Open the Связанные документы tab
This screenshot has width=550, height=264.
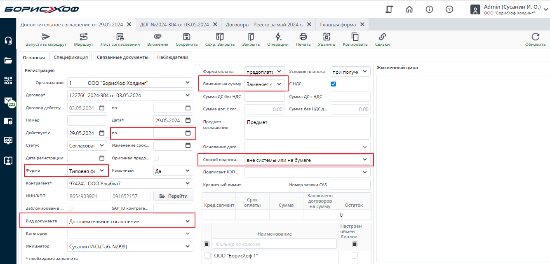pyautogui.click(x=122, y=57)
